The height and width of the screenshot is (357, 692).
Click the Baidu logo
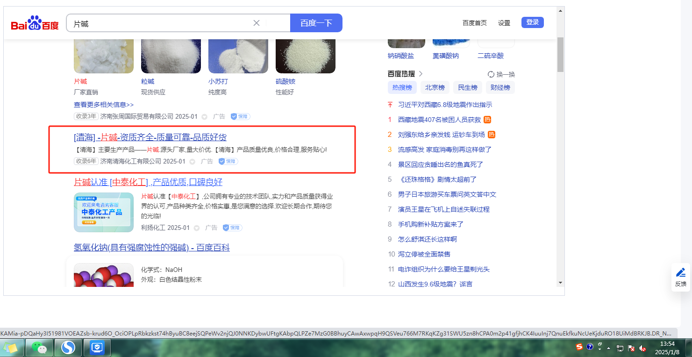pyautogui.click(x=35, y=23)
